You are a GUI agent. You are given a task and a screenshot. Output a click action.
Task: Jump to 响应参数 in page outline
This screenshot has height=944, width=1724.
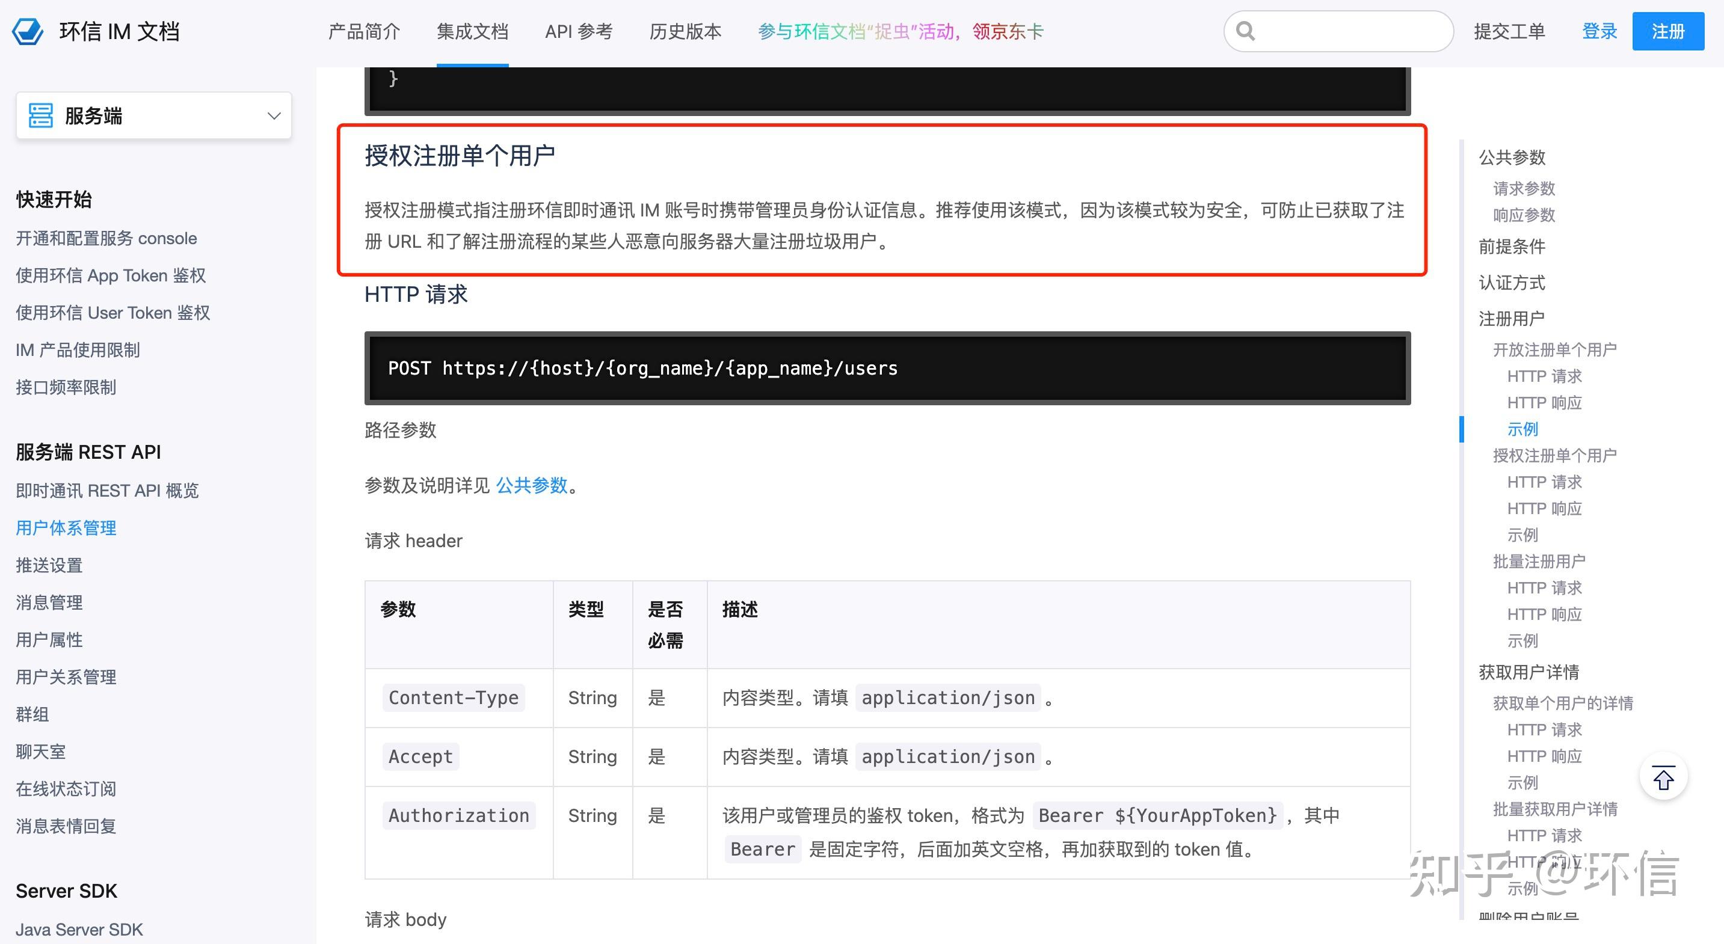point(1524,215)
